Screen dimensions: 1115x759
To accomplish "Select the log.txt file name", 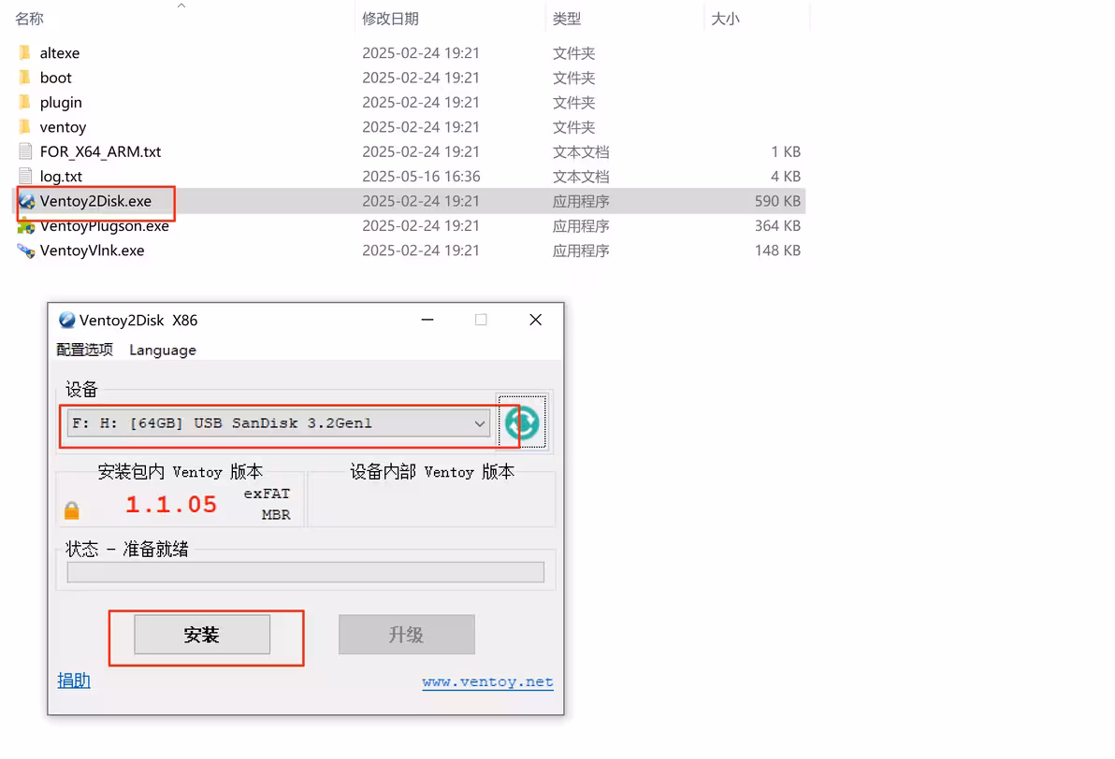I will tap(61, 177).
